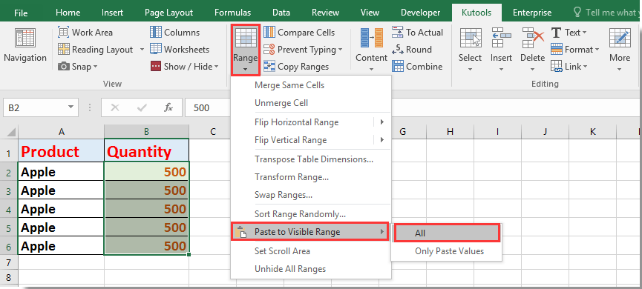Expand the Range dropdown arrow
Screen dimensions: 642x289
pos(245,69)
